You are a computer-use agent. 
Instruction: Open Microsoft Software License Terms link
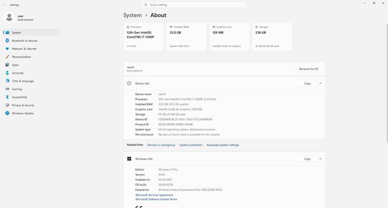pyautogui.click(x=156, y=199)
